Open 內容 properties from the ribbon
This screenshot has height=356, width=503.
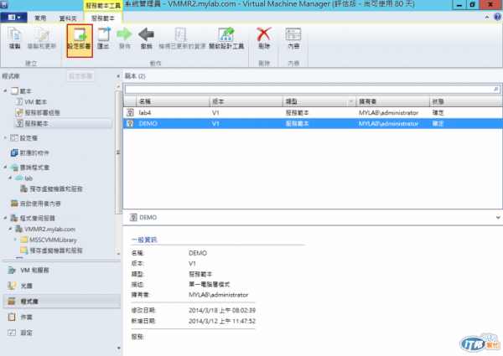point(293,39)
